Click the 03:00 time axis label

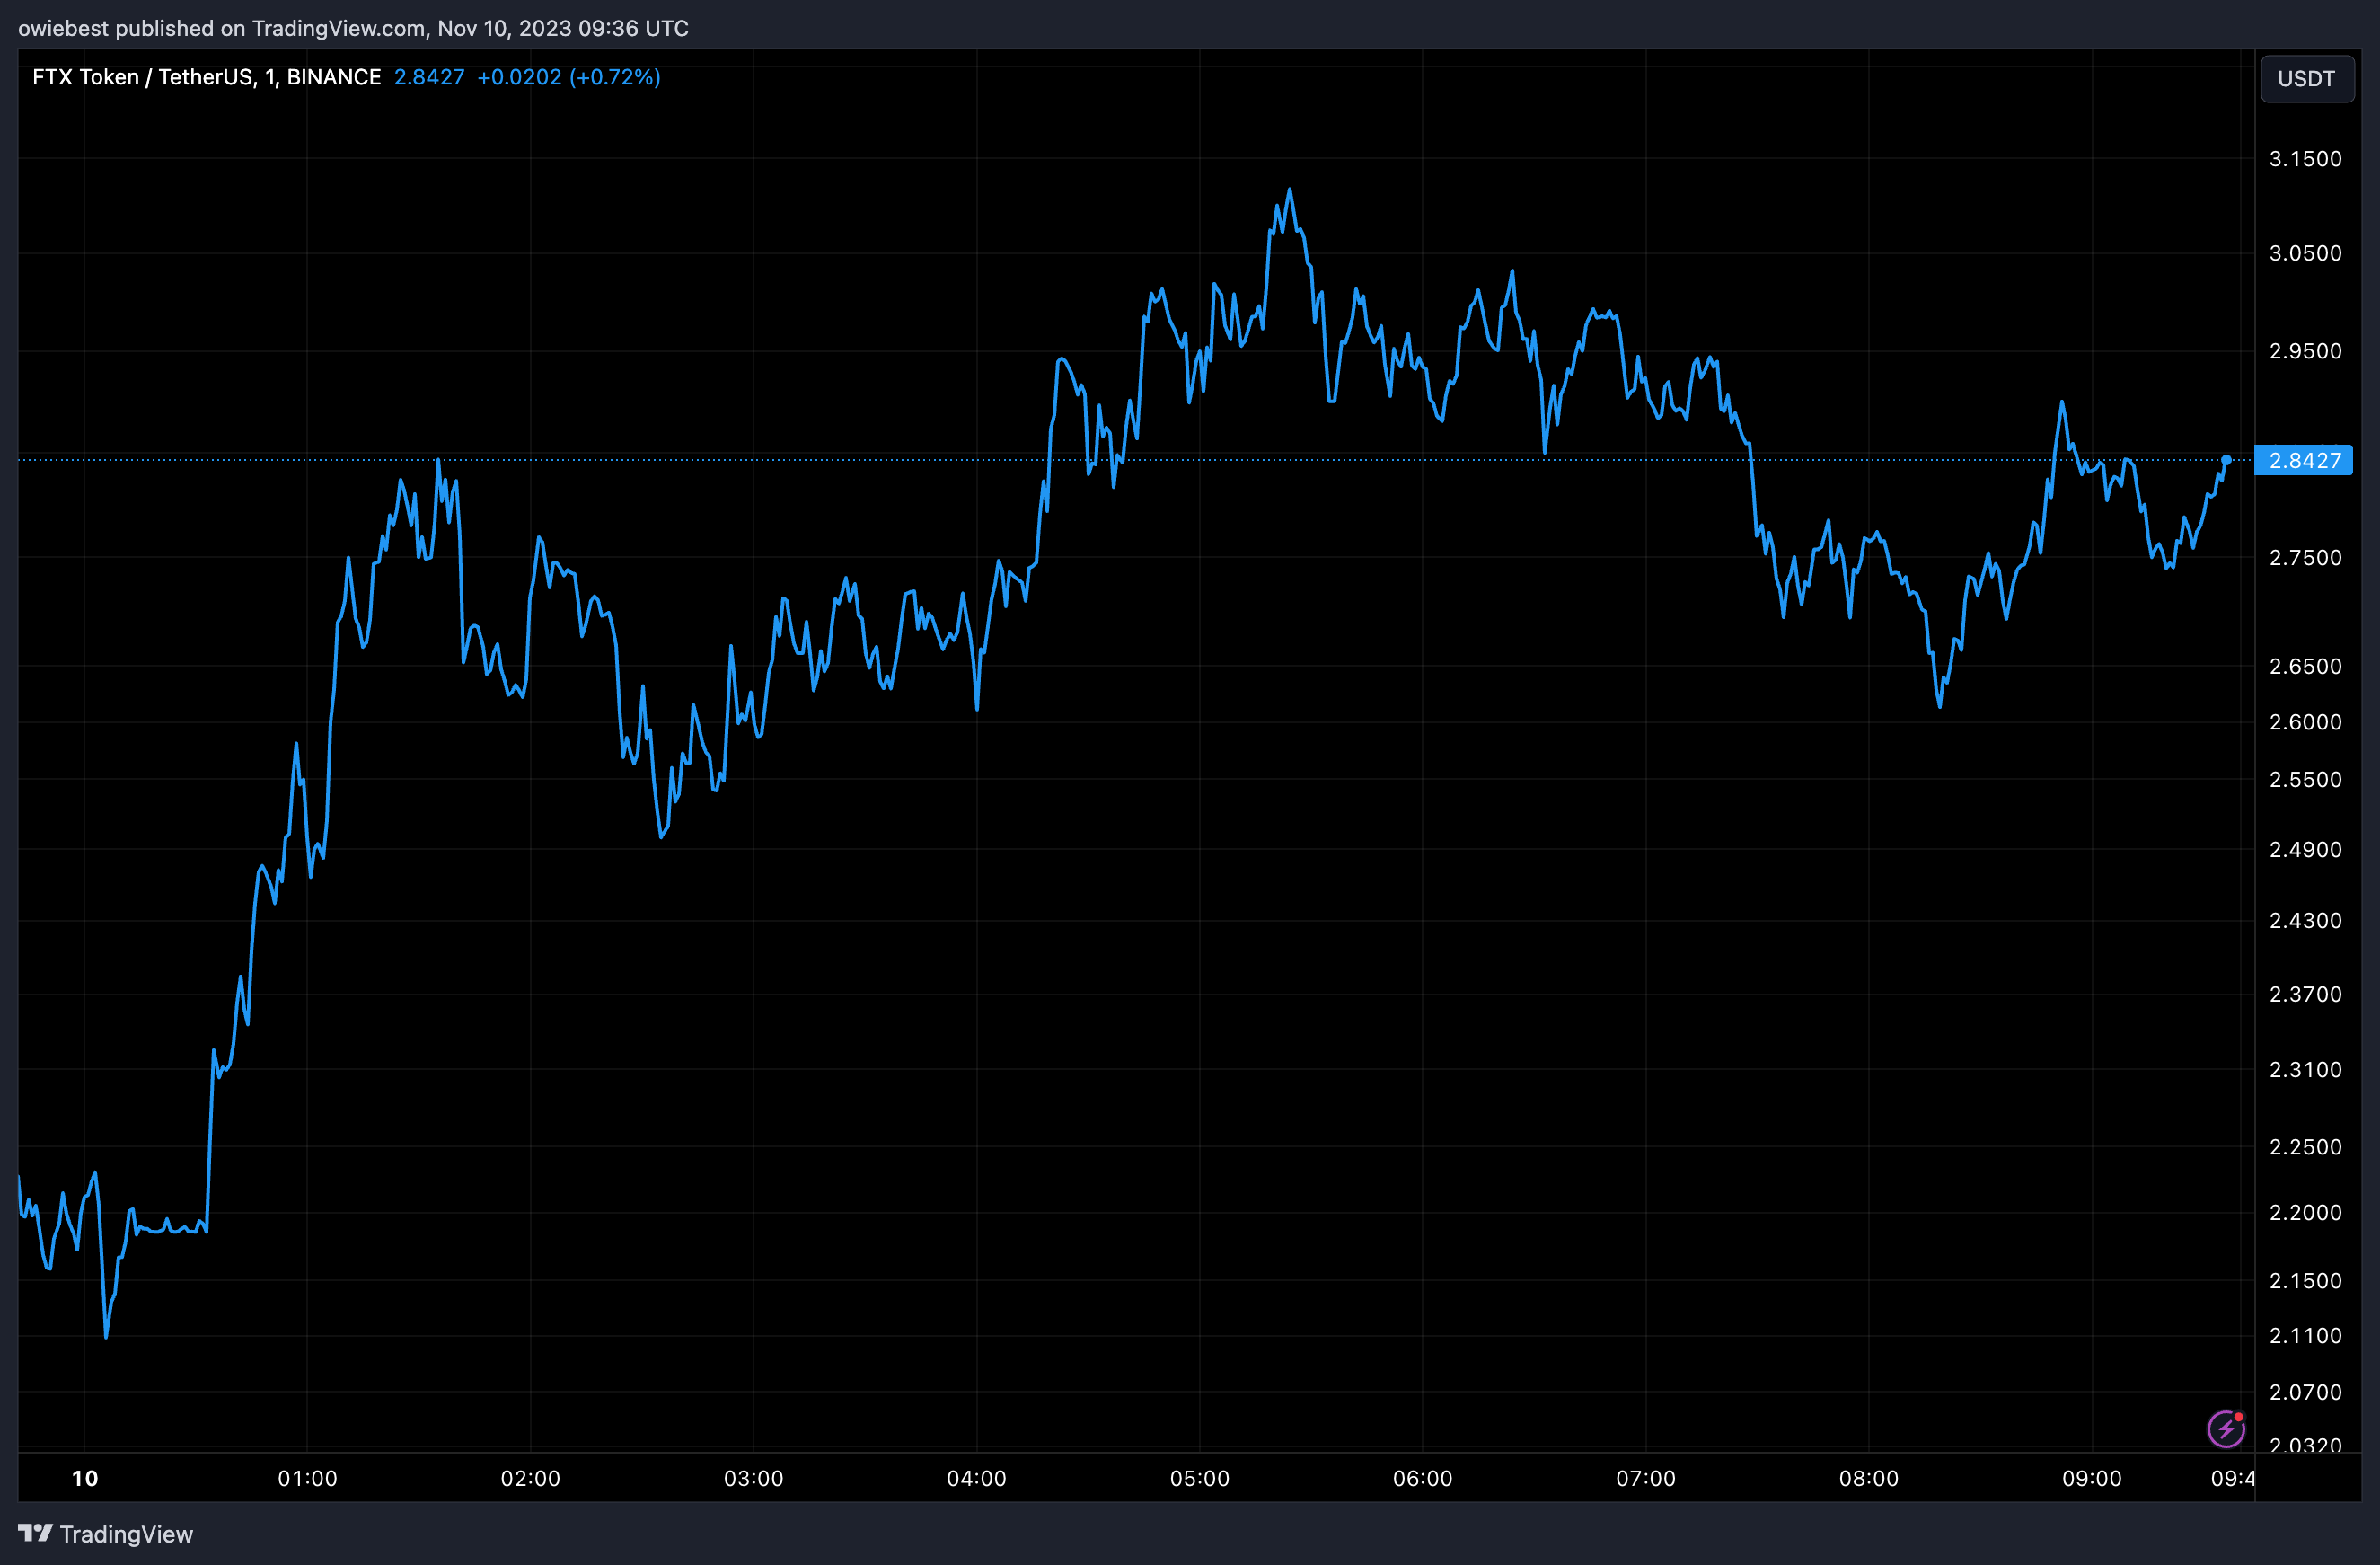coord(753,1478)
